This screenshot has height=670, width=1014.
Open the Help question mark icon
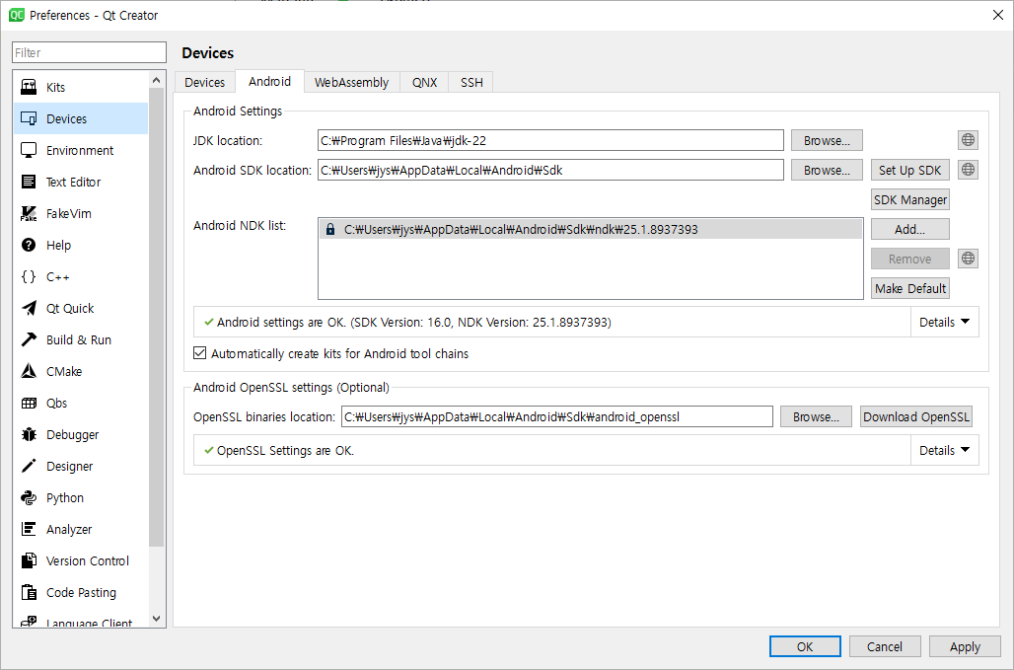coord(29,245)
